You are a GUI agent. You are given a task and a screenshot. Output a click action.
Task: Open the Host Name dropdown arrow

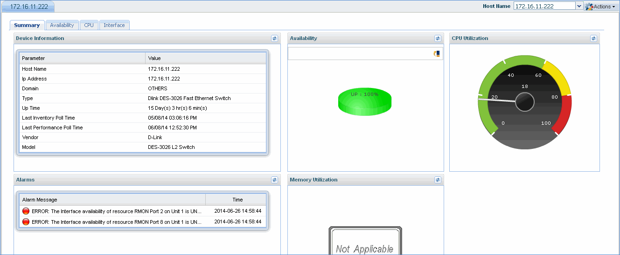coord(579,6)
